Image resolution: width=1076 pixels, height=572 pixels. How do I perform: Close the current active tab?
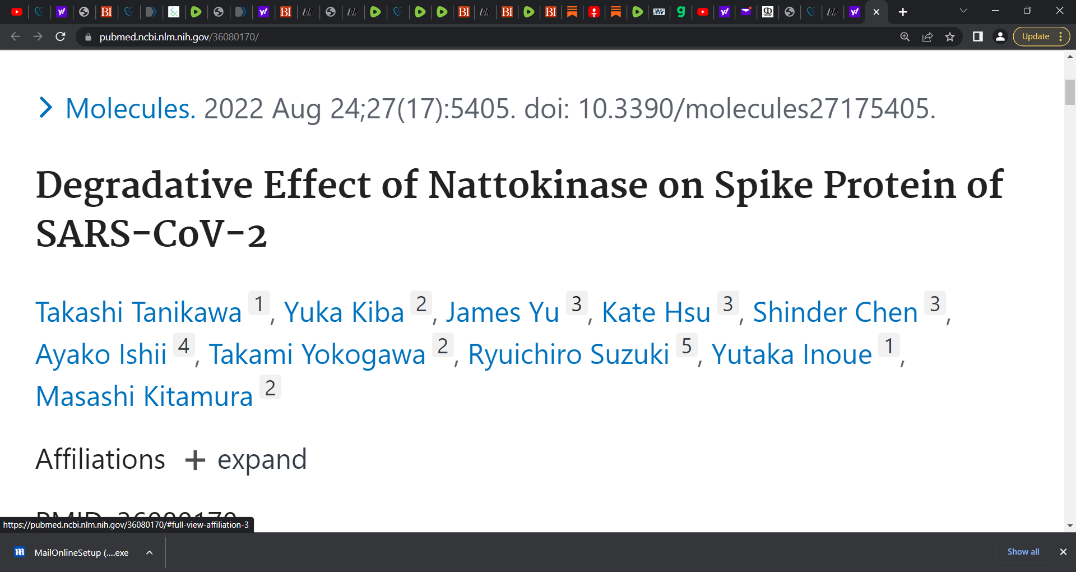click(876, 12)
